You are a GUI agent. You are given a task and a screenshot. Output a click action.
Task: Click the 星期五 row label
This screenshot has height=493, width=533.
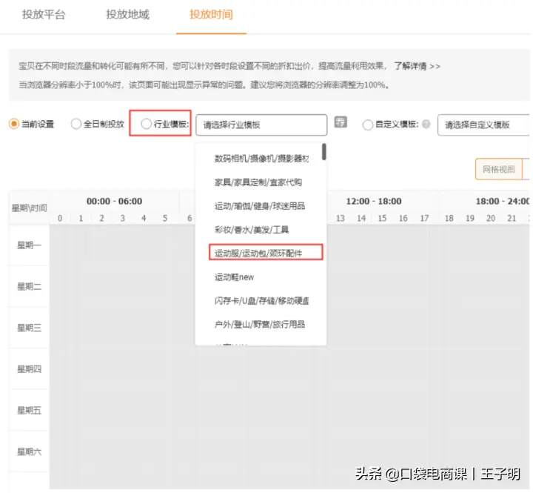click(x=29, y=411)
